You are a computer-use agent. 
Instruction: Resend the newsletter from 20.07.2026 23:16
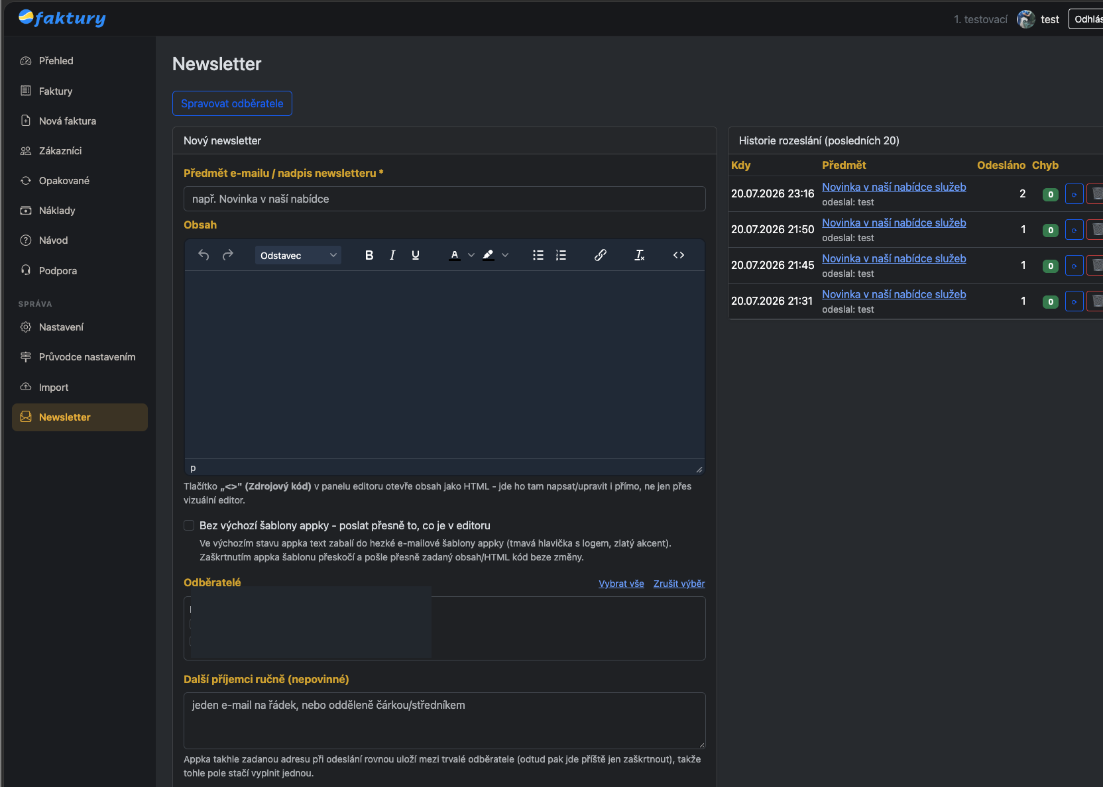1074,194
